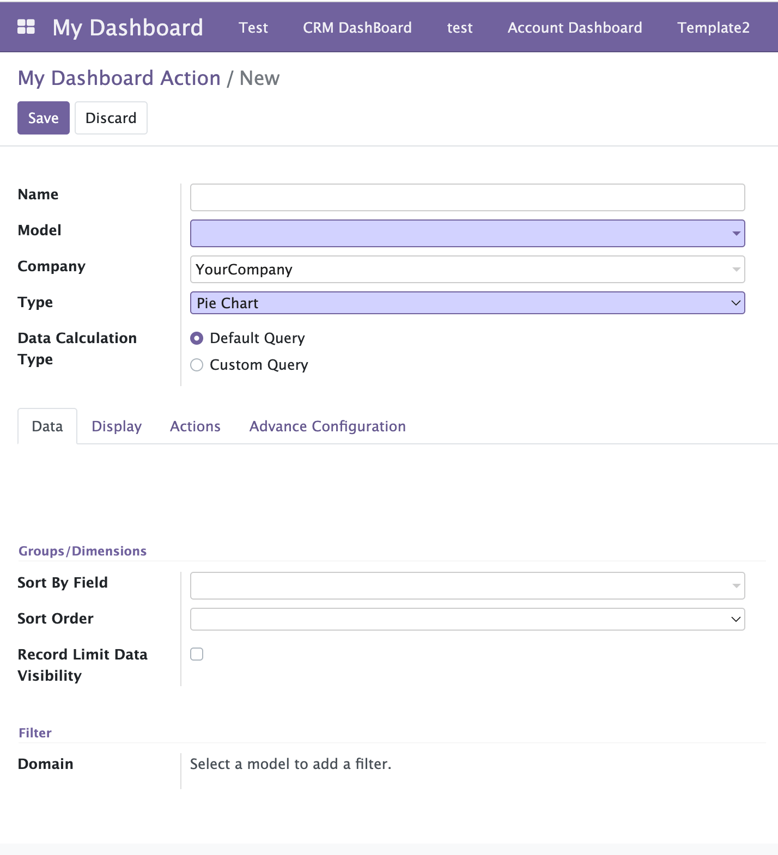Viewport: 778px width, 855px height.
Task: Open the Sort Order select box
Action: coord(467,619)
